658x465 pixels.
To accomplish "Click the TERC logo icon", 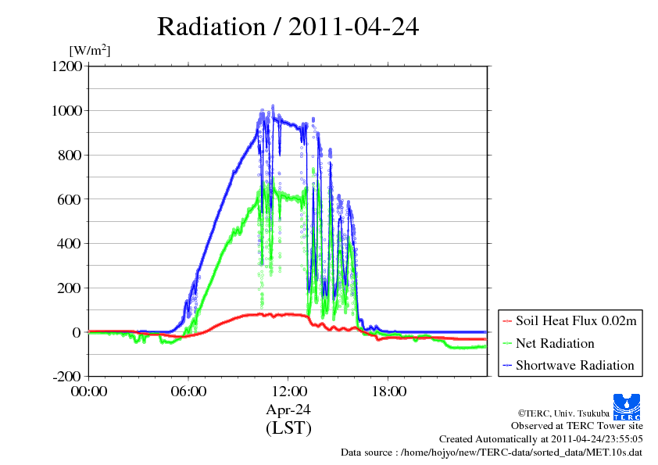I will tap(627, 407).
